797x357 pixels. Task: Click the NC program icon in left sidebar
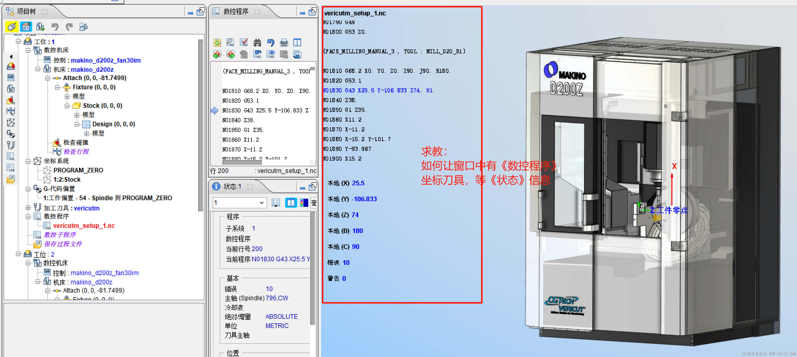pyautogui.click(x=11, y=156)
